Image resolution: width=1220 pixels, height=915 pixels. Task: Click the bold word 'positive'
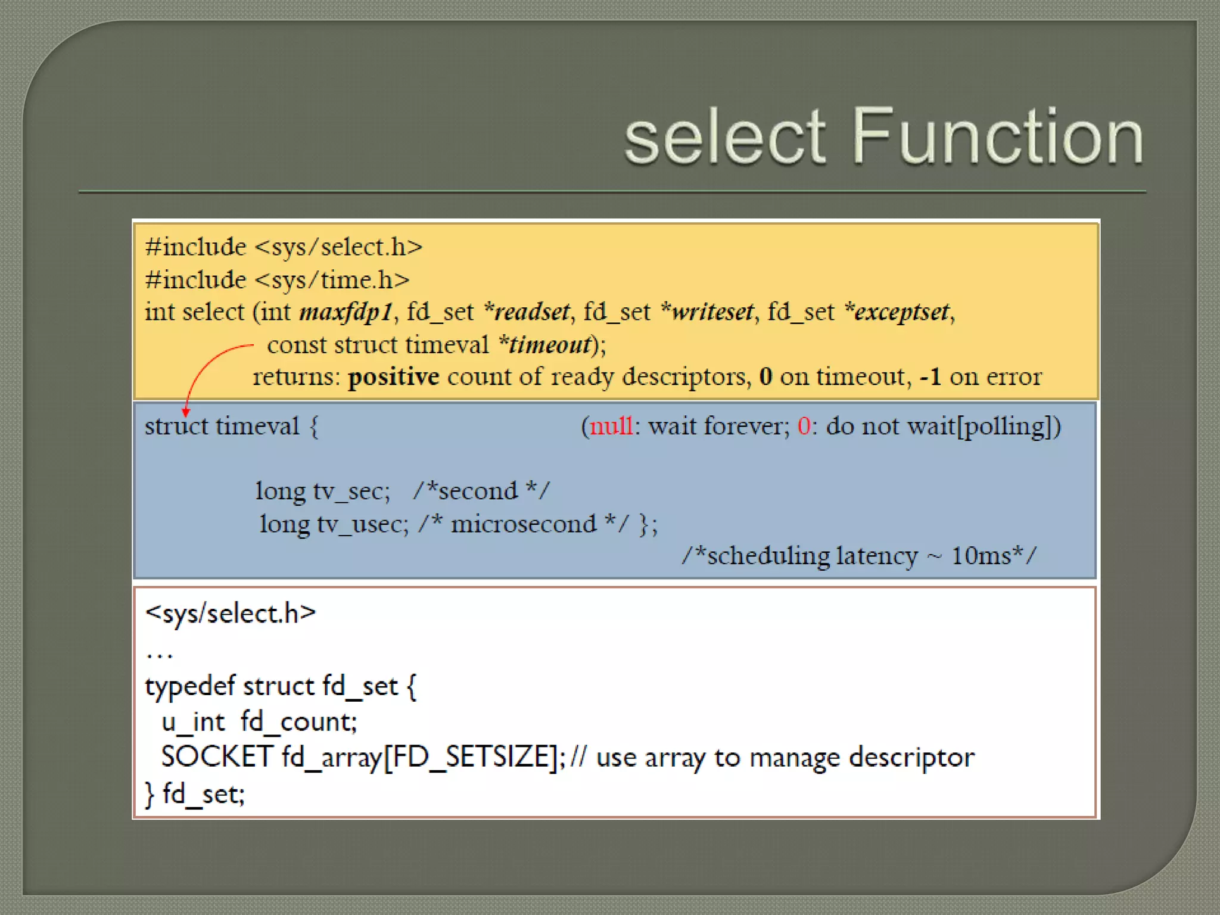point(394,377)
